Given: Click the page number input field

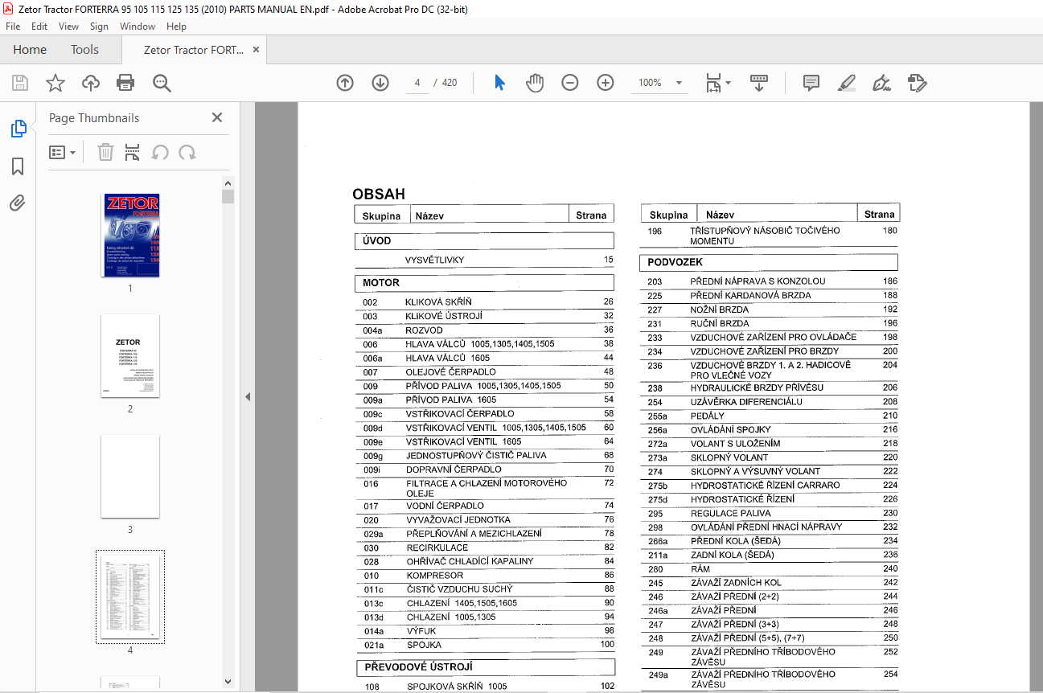Looking at the screenshot, I should coord(417,83).
